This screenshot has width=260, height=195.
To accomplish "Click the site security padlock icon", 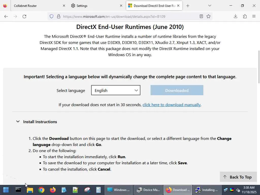I will [59, 17].
